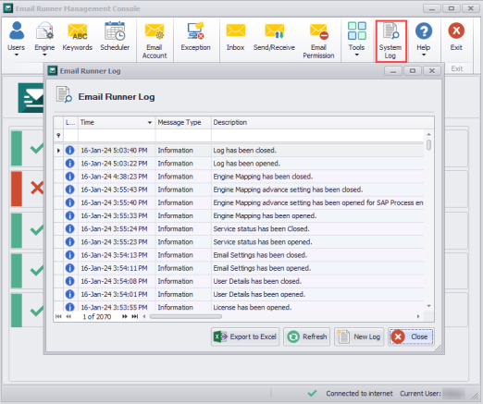Viewport: 483px width, 404px height.
Task: Click the vertical scrollbar down arrow
Action: point(428,306)
